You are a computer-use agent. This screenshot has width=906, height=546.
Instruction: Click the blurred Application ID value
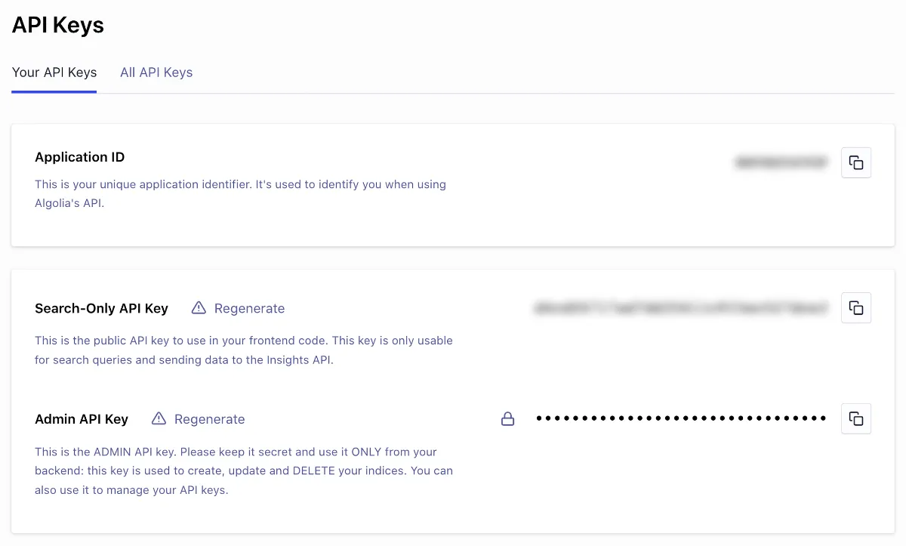click(781, 162)
